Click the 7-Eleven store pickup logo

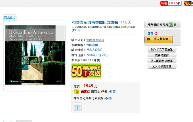point(171,24)
